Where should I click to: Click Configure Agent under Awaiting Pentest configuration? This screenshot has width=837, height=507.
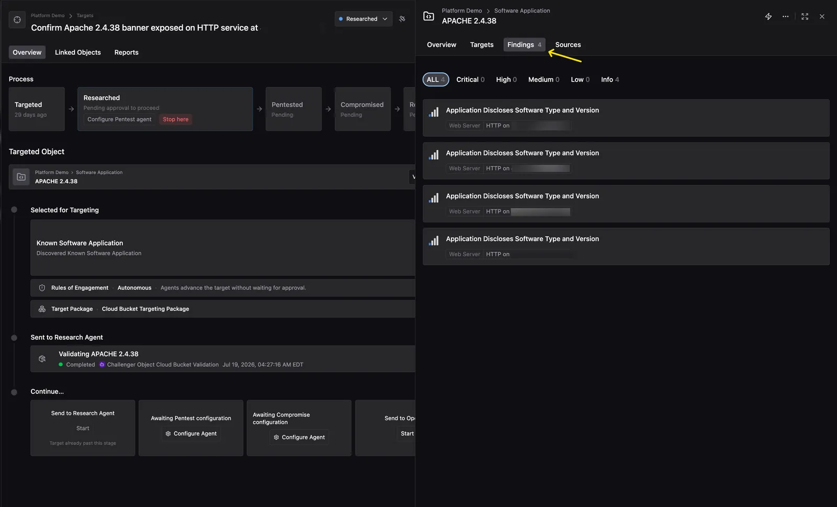(x=191, y=434)
